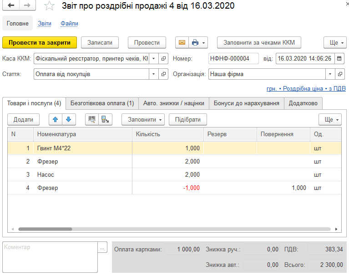
Task: Open calendar picker for document date
Action: [339, 59]
